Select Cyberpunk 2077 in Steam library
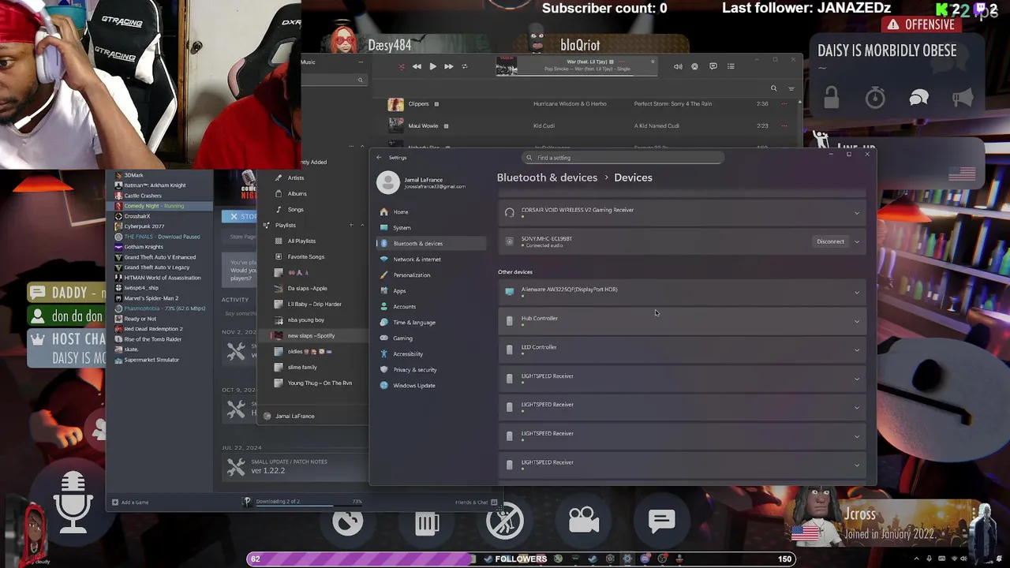The height and width of the screenshot is (568, 1010). click(x=144, y=226)
